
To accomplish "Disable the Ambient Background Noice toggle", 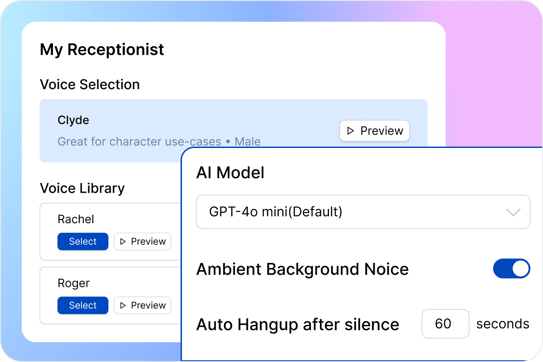I will (x=512, y=268).
